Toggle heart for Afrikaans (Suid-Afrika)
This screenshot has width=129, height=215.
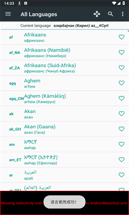pyautogui.click(x=121, y=68)
